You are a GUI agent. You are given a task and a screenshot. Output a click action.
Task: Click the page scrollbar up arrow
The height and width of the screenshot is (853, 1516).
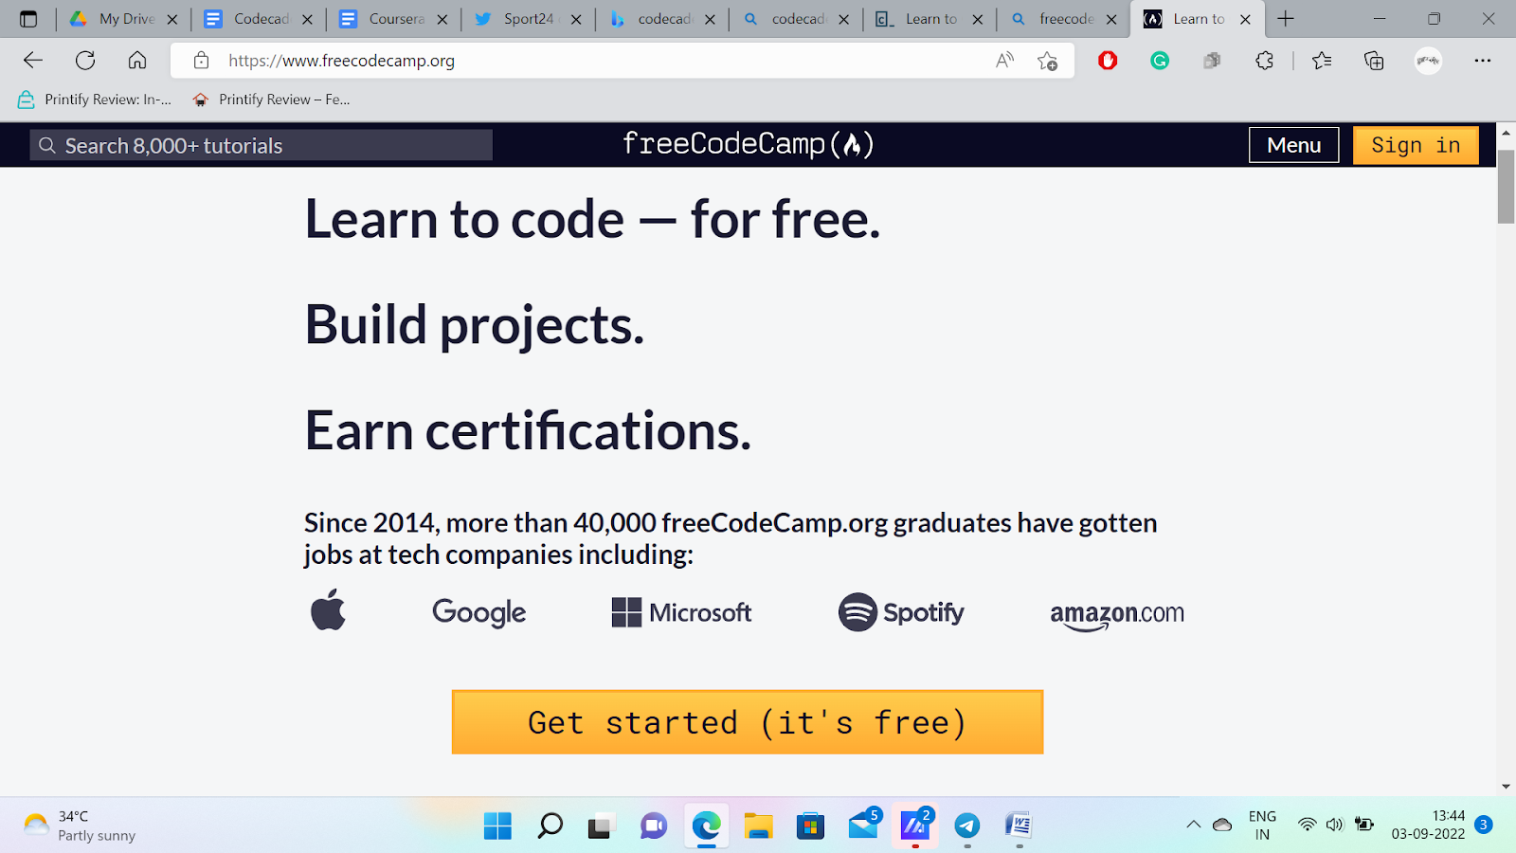pos(1506,133)
